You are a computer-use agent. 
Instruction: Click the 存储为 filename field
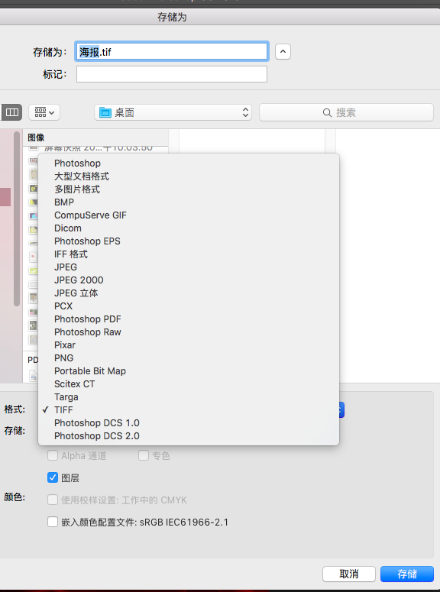172,51
